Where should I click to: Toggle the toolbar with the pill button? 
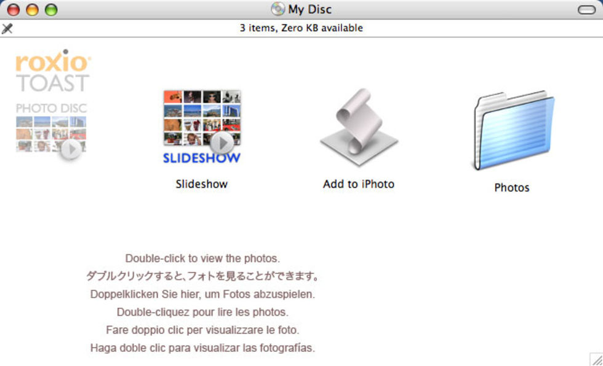point(586,10)
